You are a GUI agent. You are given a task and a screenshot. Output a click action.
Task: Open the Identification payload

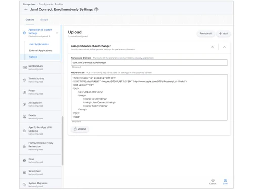click(40, 67)
